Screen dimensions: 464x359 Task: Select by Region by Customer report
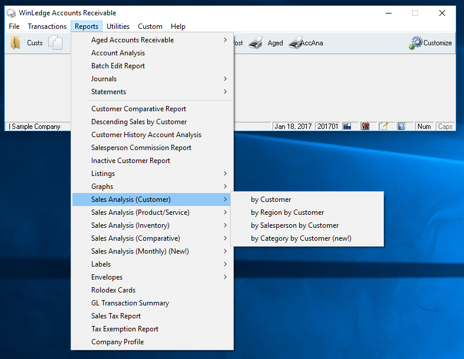tap(287, 212)
